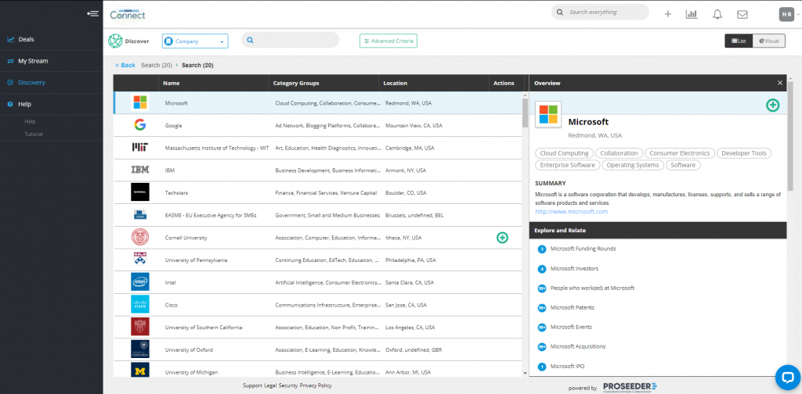Close the Overview panel
Image resolution: width=802 pixels, height=394 pixels.
779,83
